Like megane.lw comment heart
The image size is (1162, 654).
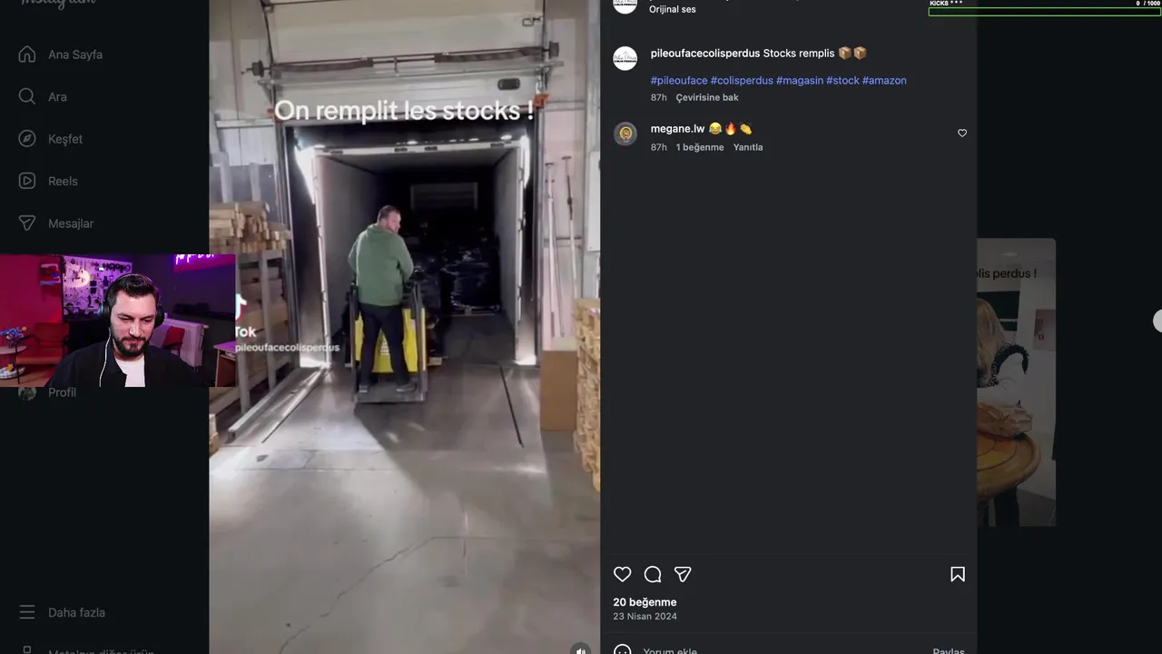click(962, 133)
